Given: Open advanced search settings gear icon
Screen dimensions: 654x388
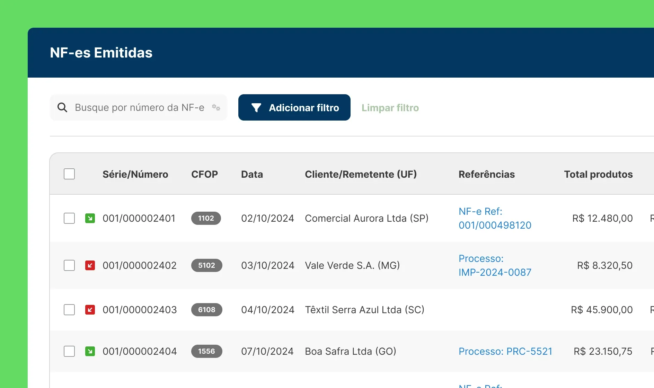Looking at the screenshot, I should click(216, 107).
